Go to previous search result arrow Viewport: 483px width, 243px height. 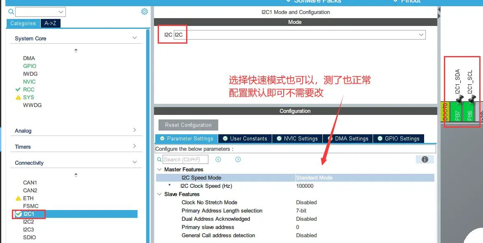click(218, 159)
